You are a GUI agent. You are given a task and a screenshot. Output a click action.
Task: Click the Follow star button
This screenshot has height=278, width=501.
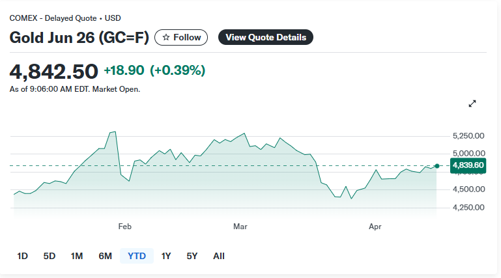(181, 37)
